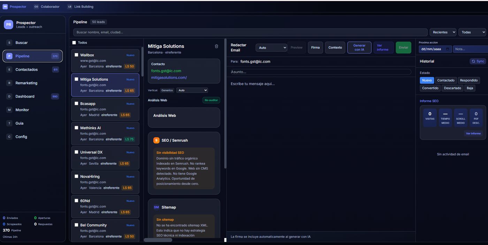Open Contactados in the sidebar

pos(33,70)
